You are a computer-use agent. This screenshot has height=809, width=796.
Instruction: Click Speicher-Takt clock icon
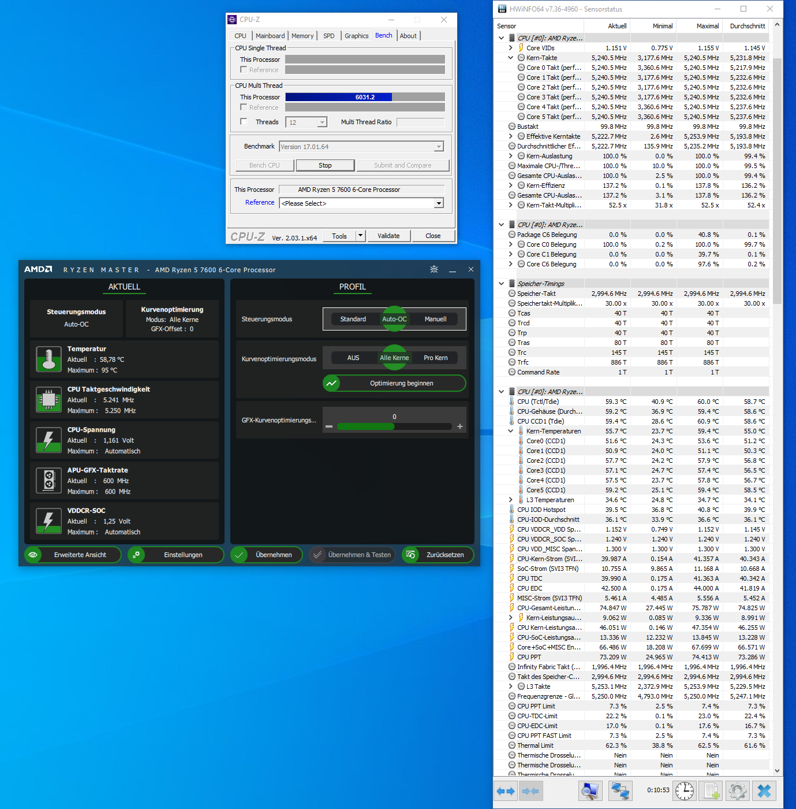511,294
